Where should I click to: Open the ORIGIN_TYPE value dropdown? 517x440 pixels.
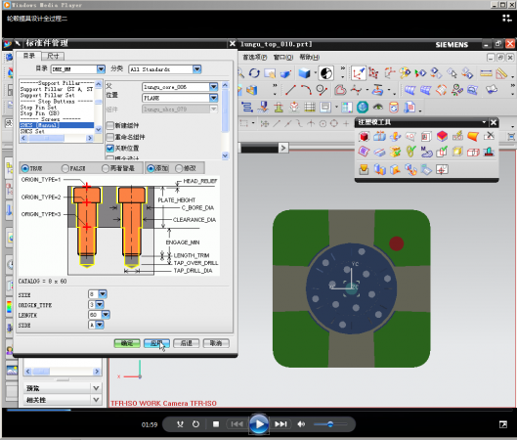(100, 304)
